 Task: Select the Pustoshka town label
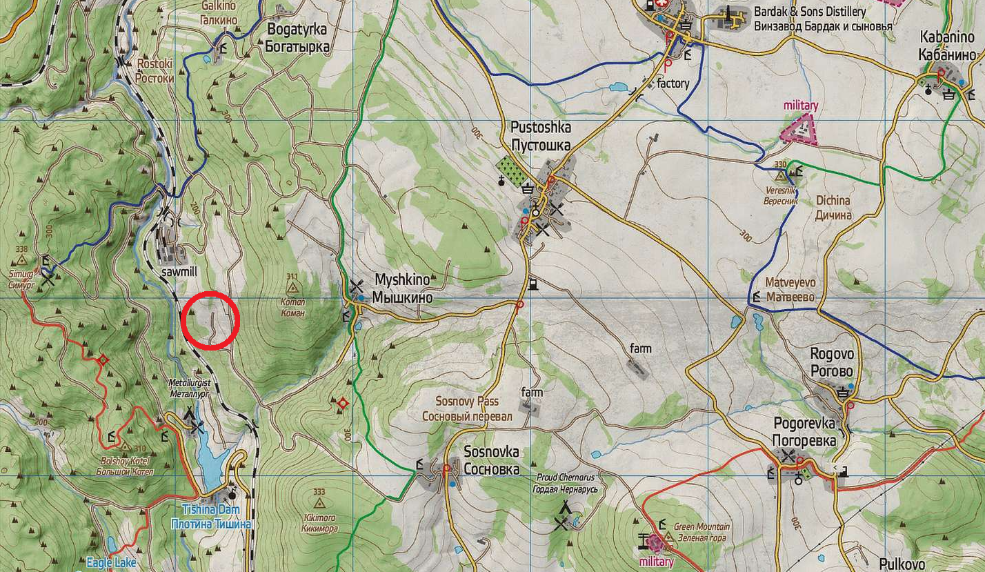tap(540, 137)
